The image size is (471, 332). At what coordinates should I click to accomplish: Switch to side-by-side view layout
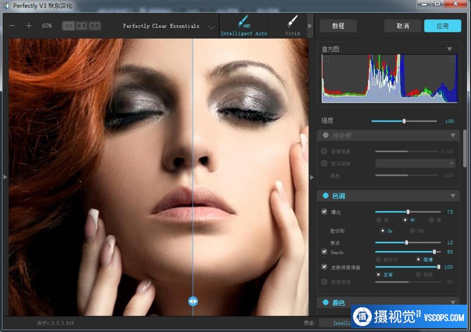point(81,26)
